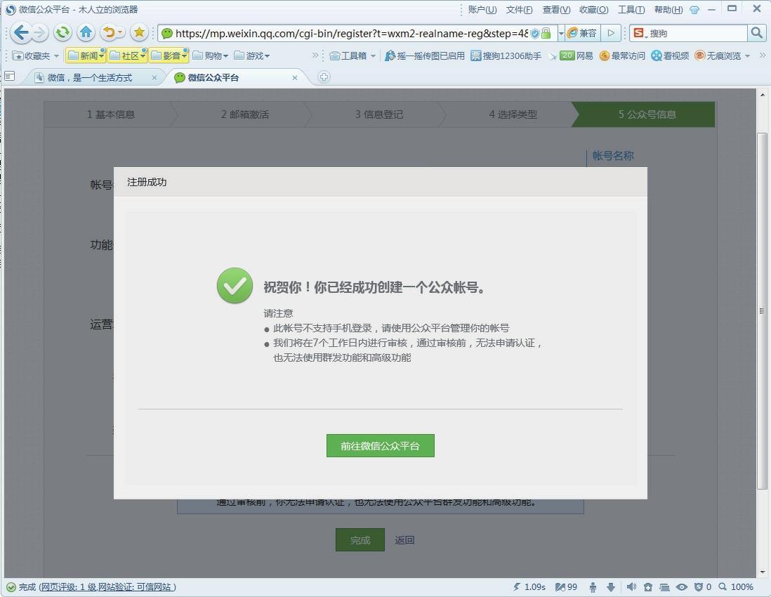
Task: Open the home page via the house icon
Action: pos(86,33)
